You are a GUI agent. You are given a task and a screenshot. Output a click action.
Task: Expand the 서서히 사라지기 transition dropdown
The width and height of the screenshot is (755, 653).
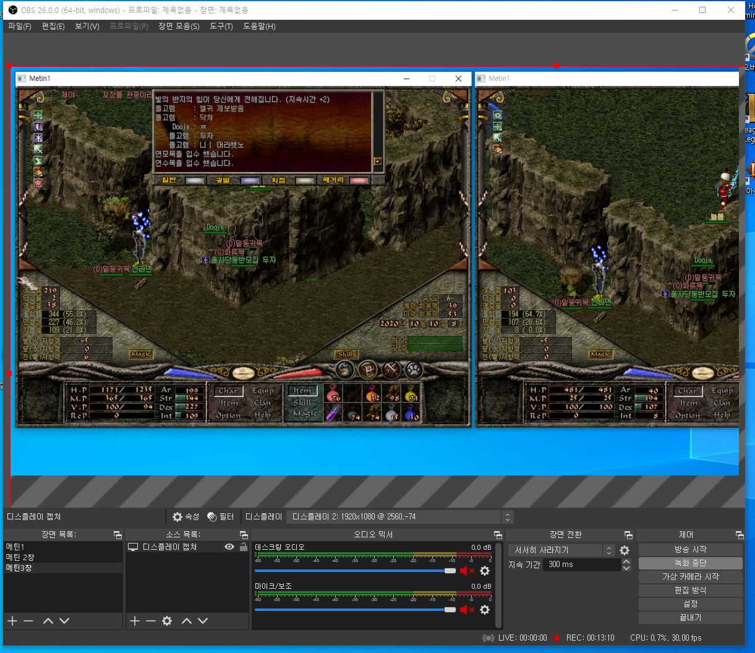pos(561,550)
